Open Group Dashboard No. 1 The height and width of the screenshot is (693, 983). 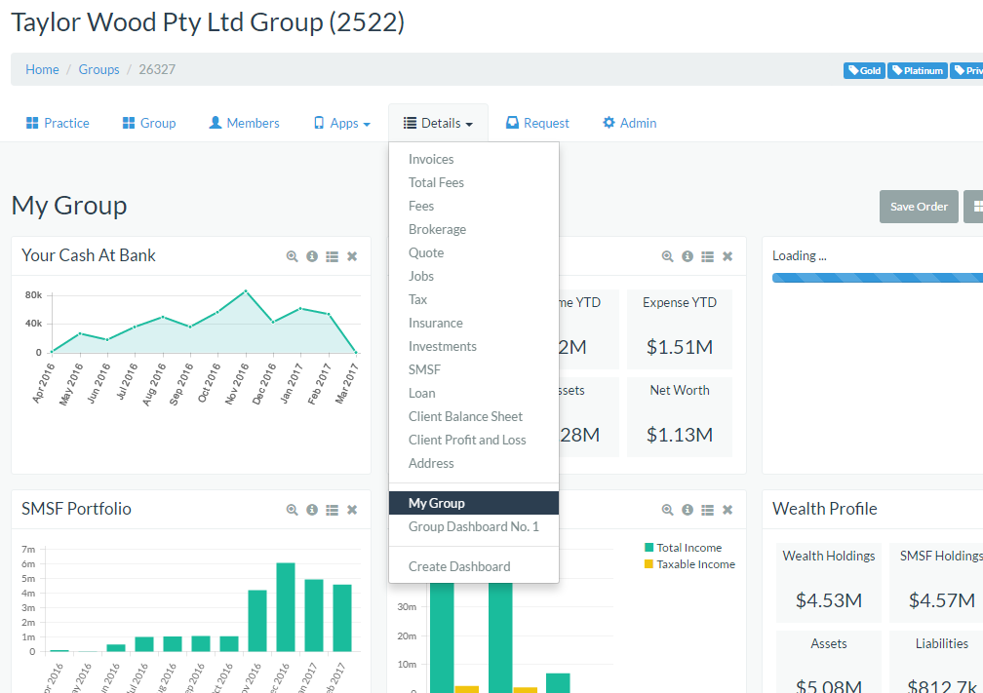(473, 526)
